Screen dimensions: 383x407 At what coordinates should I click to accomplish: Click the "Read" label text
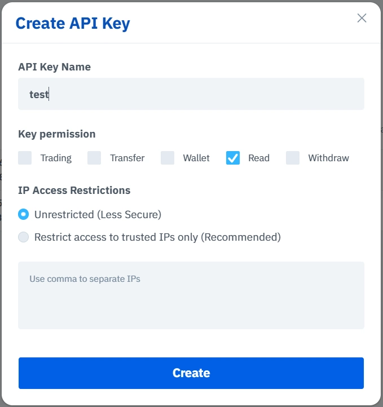259,158
